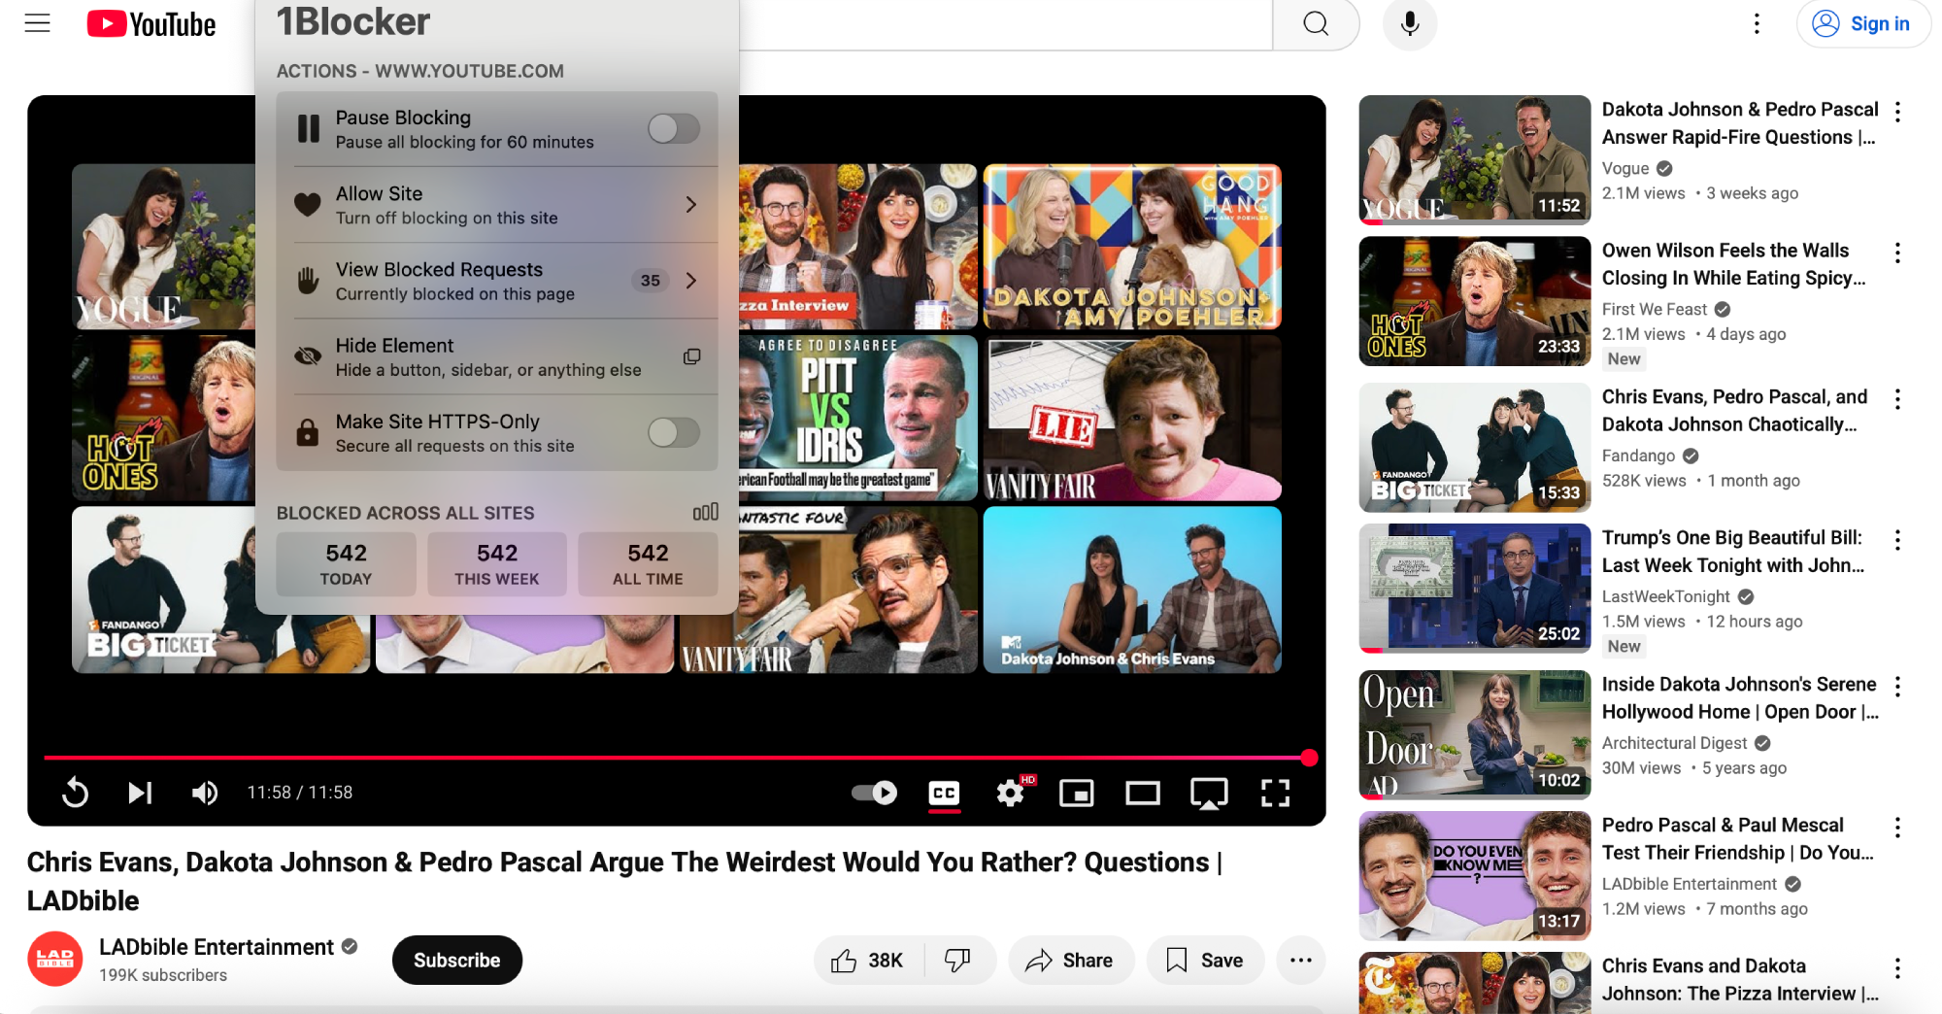This screenshot has width=1942, height=1014.
Task: Open the YouTube hamburger guide menu
Action: [37, 23]
